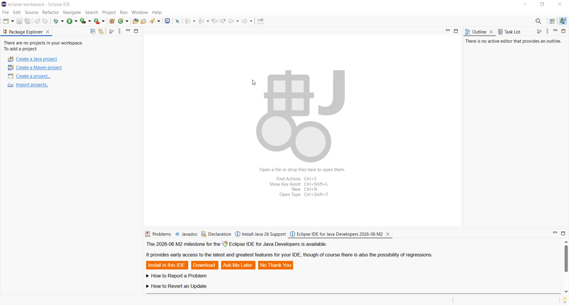This screenshot has height=305, width=569.
Task: Click the Save toolbar icon
Action: pos(19,21)
